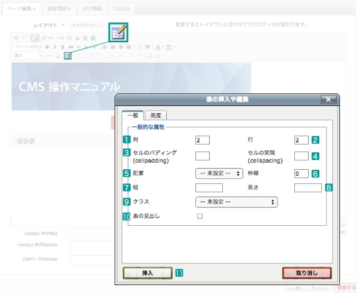Click the blockquote quotation icon
This screenshot has width=357, height=293.
tap(79, 47)
